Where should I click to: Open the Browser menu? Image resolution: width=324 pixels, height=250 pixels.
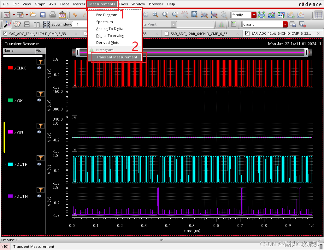click(x=156, y=4)
